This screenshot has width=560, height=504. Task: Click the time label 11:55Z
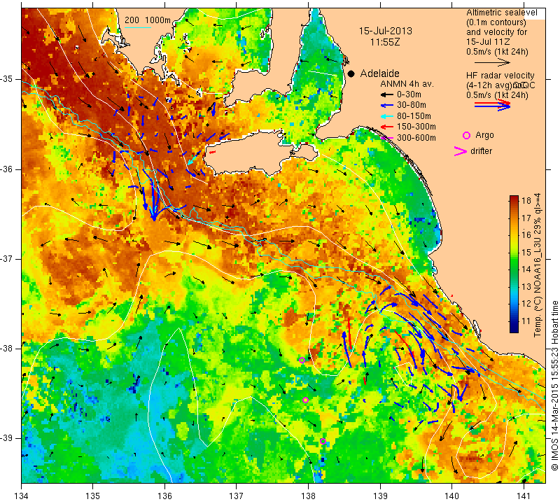385,42
